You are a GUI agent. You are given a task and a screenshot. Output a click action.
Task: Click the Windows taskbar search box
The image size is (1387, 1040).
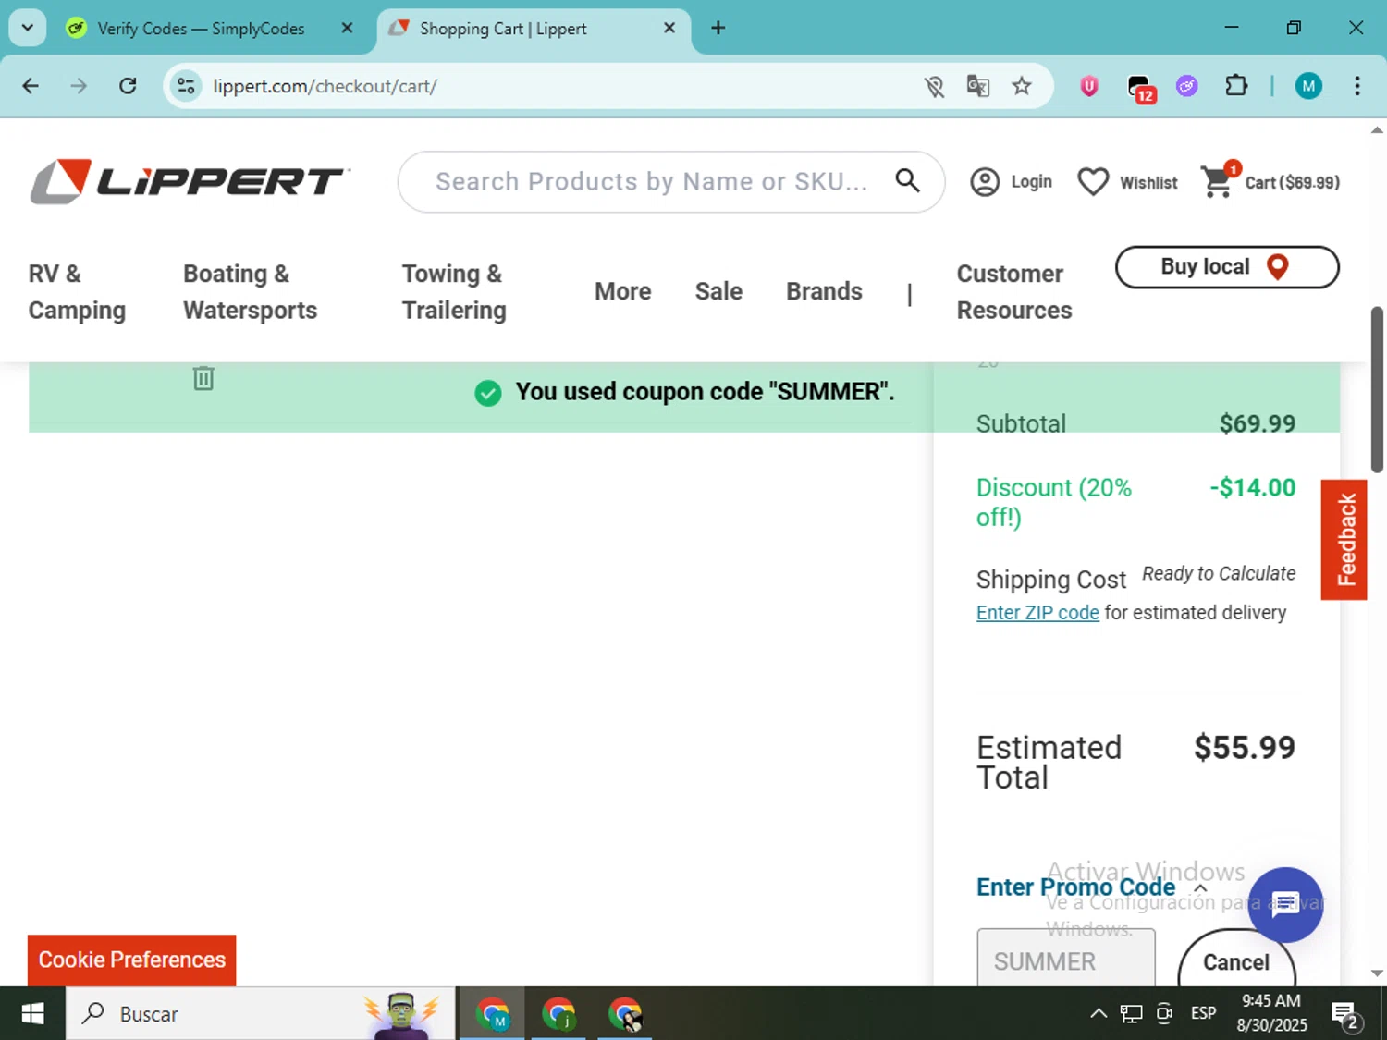pyautogui.click(x=260, y=1014)
